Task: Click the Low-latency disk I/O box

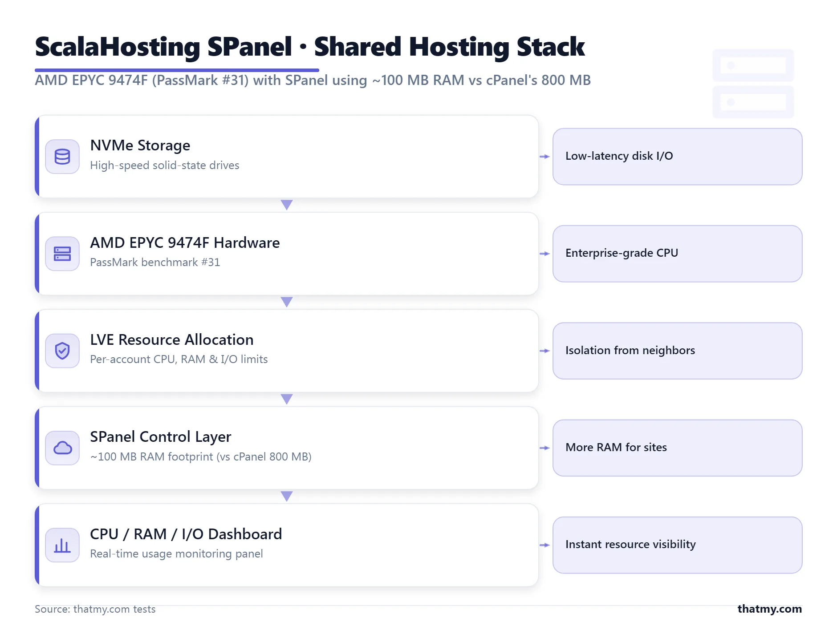Action: [x=677, y=157]
